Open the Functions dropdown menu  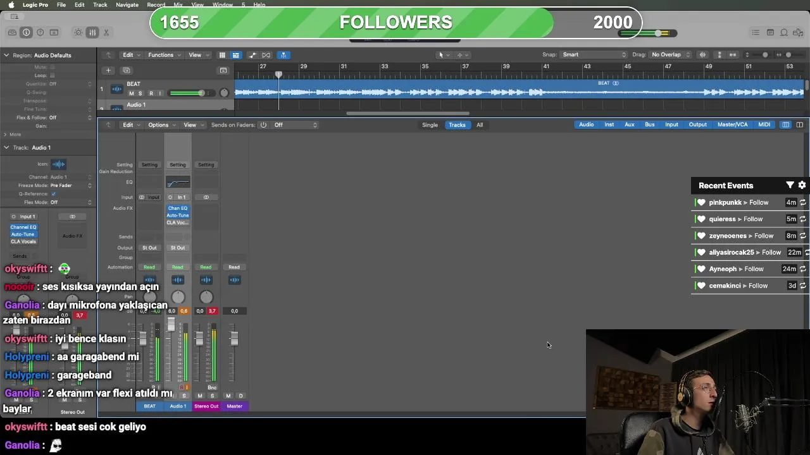[163, 55]
